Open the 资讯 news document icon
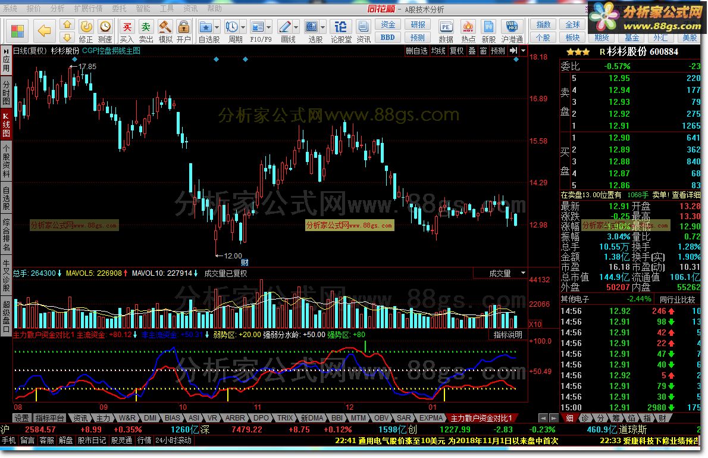The height and width of the screenshot is (458, 708). click(x=363, y=27)
